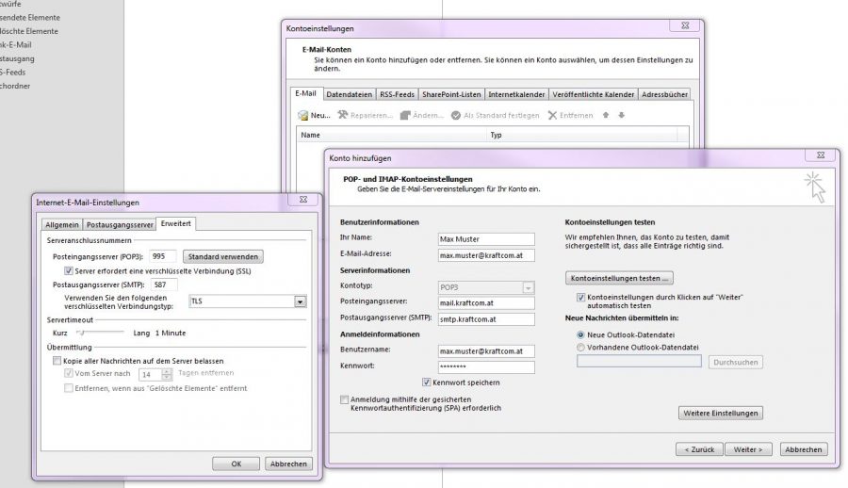Image resolution: width=848 pixels, height=488 pixels.
Task: Open the Datendateien tab
Action: (349, 94)
